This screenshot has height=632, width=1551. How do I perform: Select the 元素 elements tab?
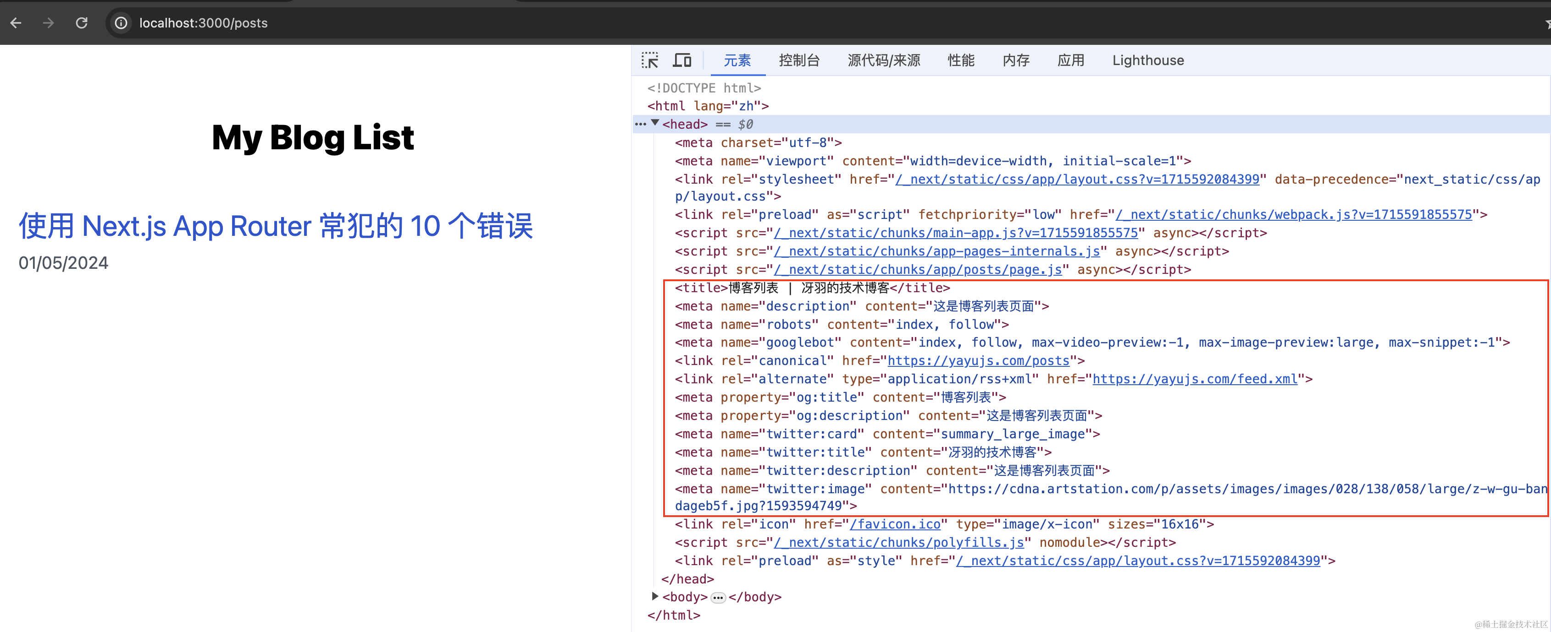click(737, 60)
